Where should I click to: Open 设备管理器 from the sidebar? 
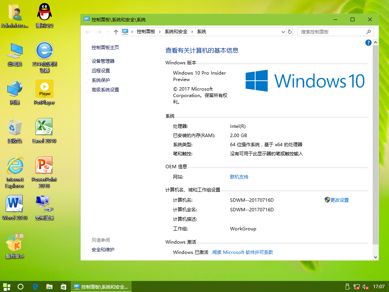[103, 61]
